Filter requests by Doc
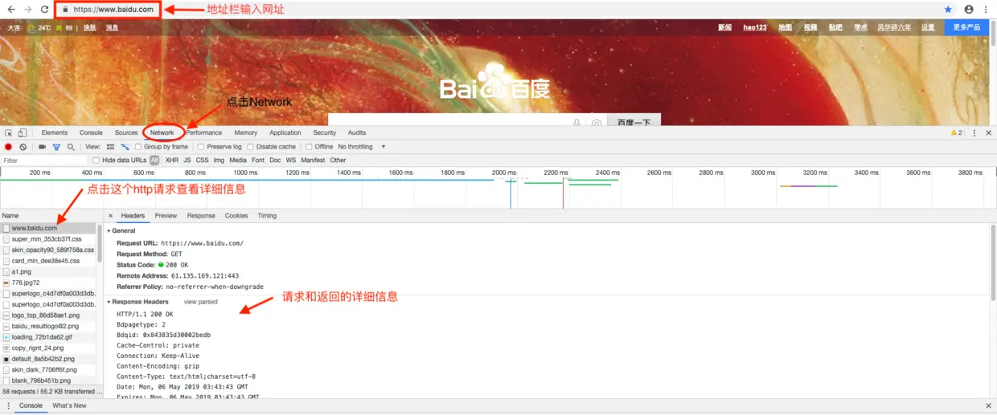The width and height of the screenshot is (997, 415). click(x=275, y=160)
